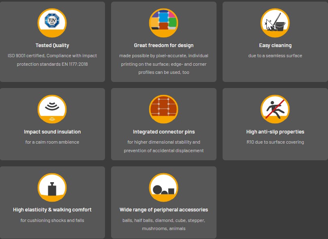The image size is (328, 239).
Task: Click the ISO 9001 certified description text
Action: pyautogui.click(x=52, y=60)
